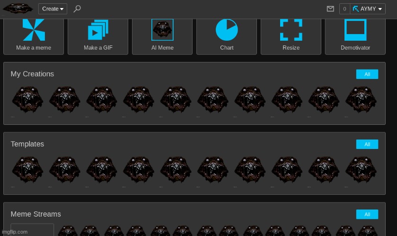Open the AYMY user account dropdown
This screenshot has width=397, height=236.
click(368, 9)
